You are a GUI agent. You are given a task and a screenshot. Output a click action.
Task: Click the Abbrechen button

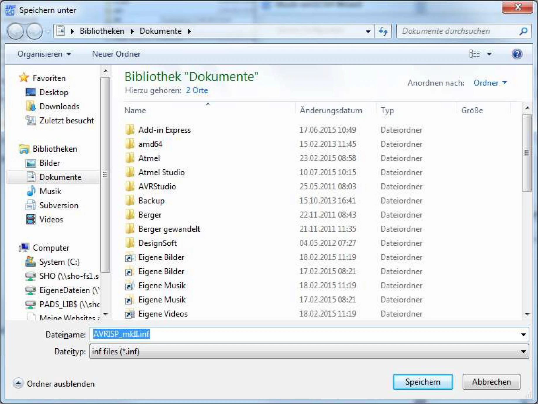point(491,382)
